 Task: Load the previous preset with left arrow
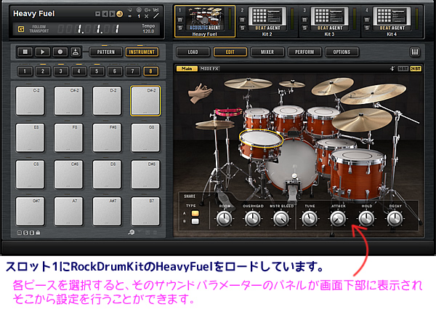pyautogui.click(x=105, y=14)
